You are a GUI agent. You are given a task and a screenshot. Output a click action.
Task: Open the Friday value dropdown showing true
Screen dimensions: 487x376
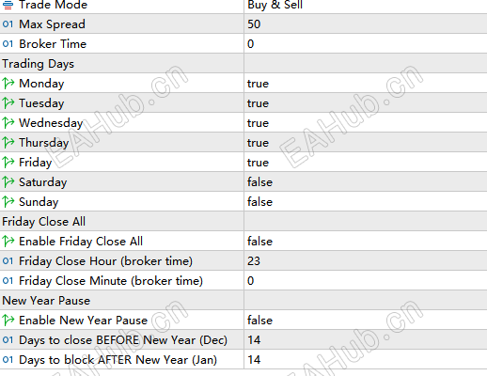[366, 163]
